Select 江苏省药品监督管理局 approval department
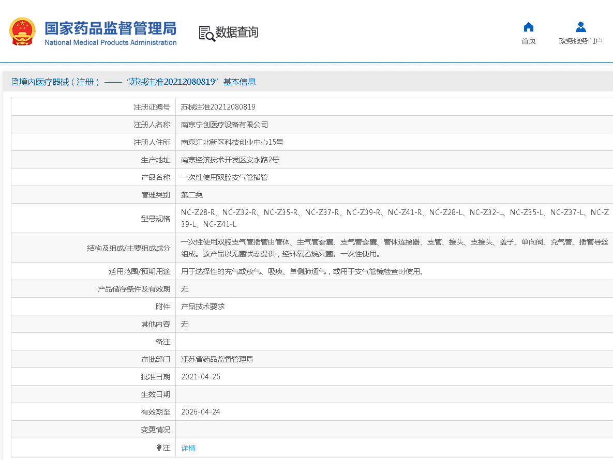 (x=217, y=359)
